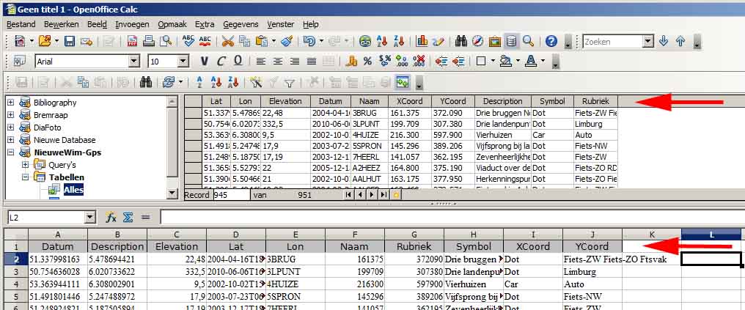The width and height of the screenshot is (745, 310).
Task: Apply currency number format
Action: coord(351,61)
